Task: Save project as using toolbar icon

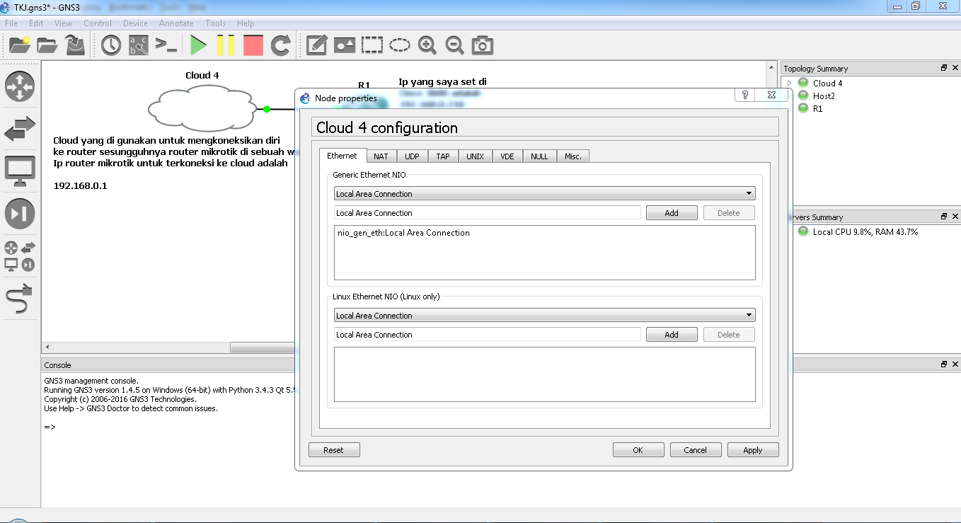Action: (76, 45)
